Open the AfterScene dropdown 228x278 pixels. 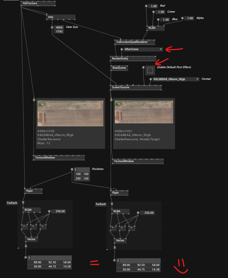(161, 49)
